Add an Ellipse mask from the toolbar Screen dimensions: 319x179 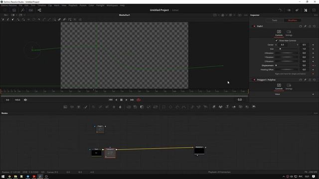tap(170, 107)
